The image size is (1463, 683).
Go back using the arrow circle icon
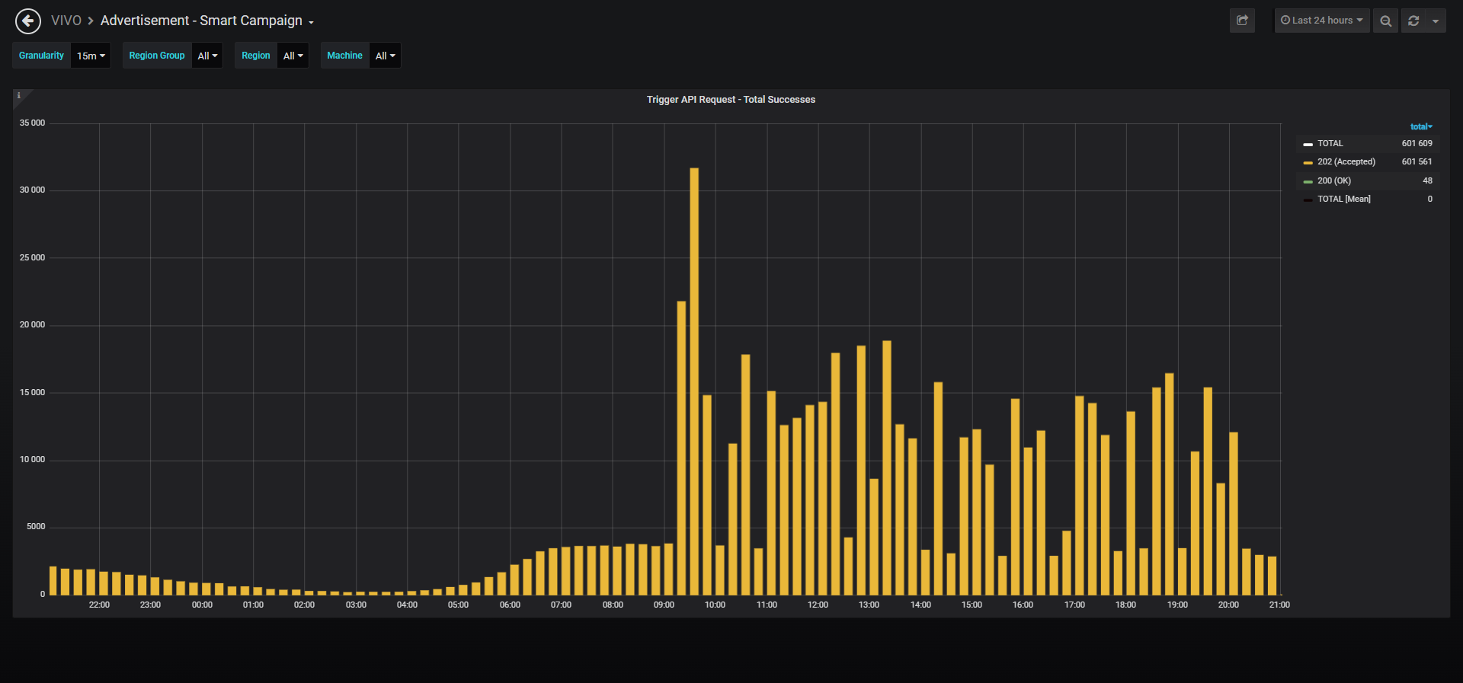pos(28,21)
